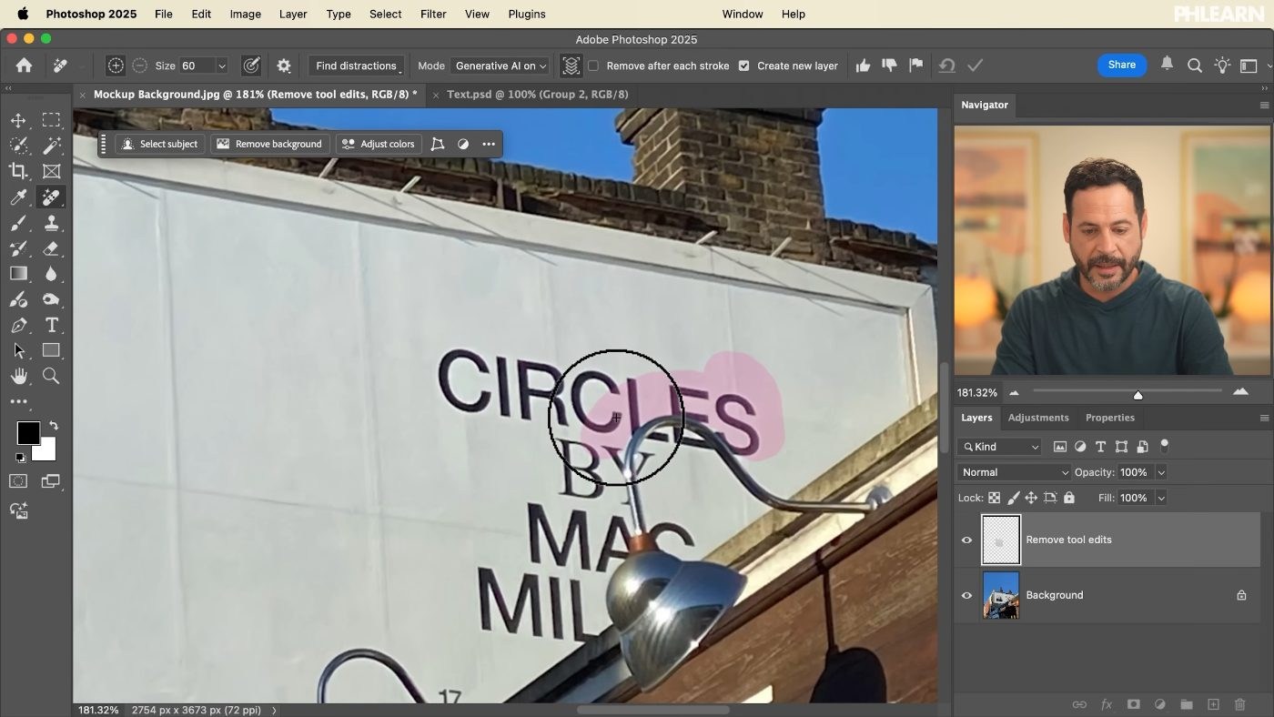
Task: Select the Path Selection arrow tool
Action: coord(18,350)
